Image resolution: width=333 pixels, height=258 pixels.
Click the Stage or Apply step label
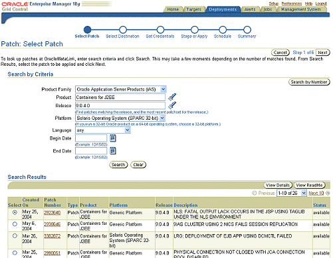pyautogui.click(x=194, y=36)
